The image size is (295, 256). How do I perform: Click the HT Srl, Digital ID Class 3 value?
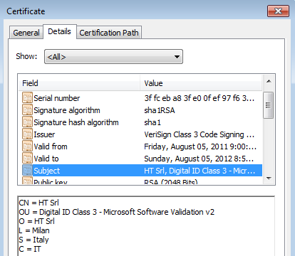(x=200, y=171)
